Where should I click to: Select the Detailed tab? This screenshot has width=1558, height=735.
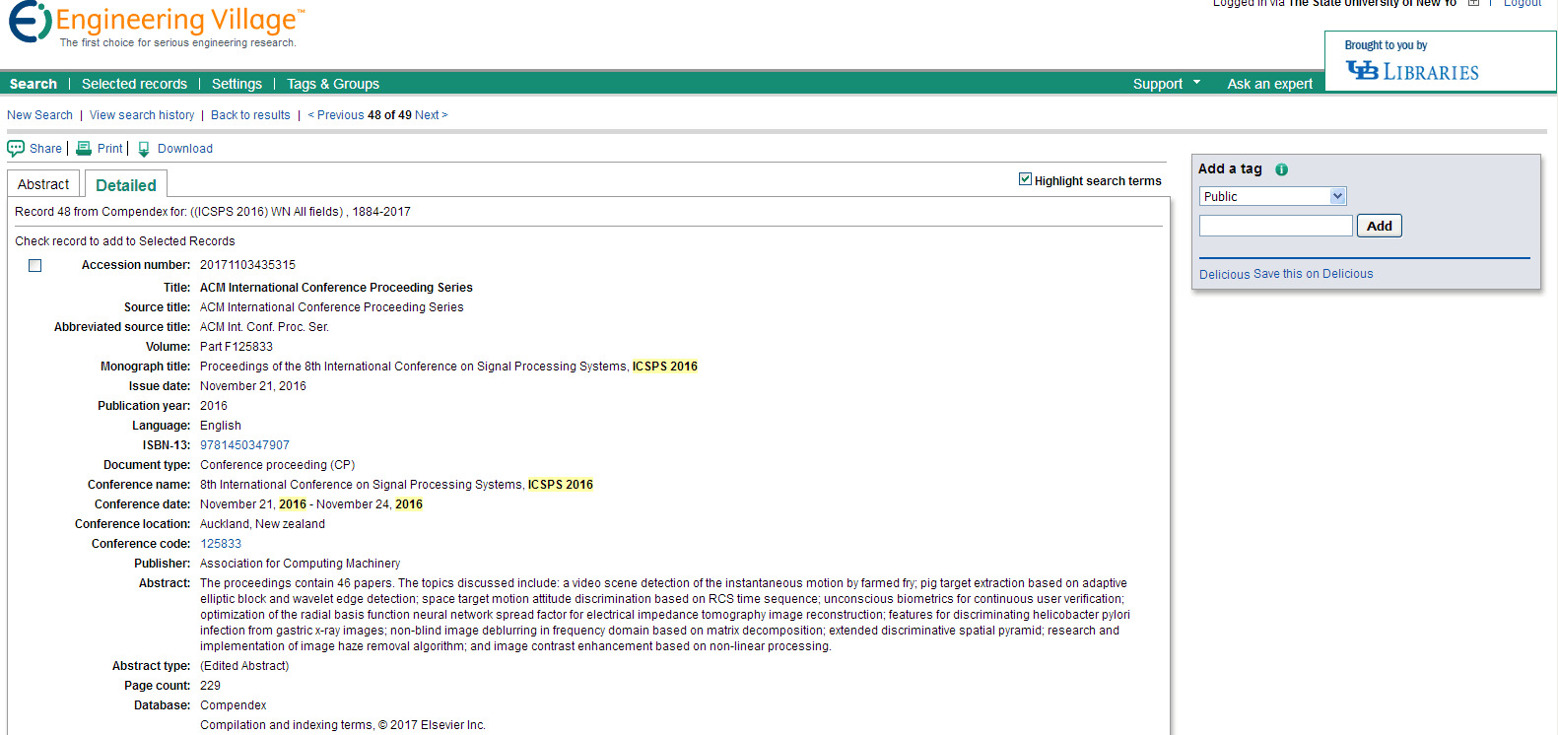coord(126,184)
